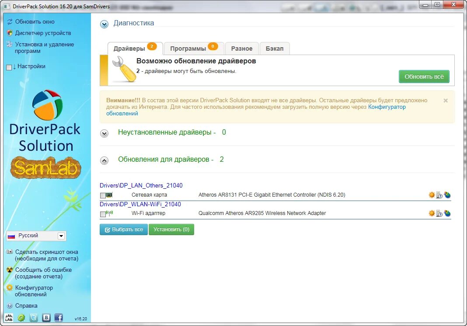
Task: Open the Разное tab
Action: pyautogui.click(x=241, y=49)
